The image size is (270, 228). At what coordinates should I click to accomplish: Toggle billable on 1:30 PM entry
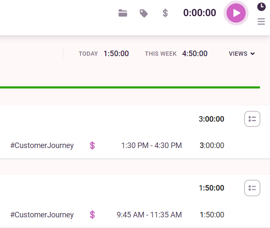pos(92,145)
